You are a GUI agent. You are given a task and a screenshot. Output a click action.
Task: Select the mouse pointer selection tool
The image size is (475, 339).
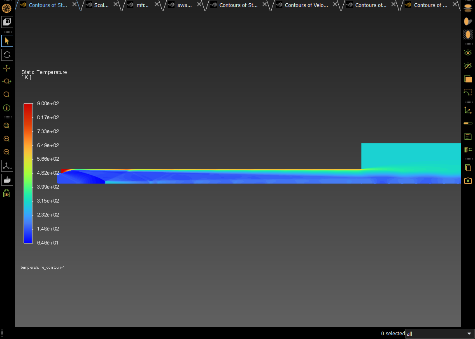[7, 41]
